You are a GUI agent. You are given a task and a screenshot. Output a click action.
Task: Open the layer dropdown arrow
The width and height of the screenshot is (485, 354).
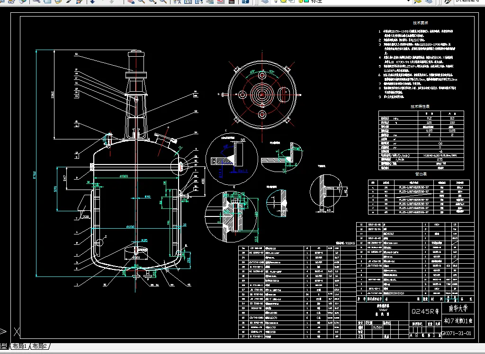point(408,1)
